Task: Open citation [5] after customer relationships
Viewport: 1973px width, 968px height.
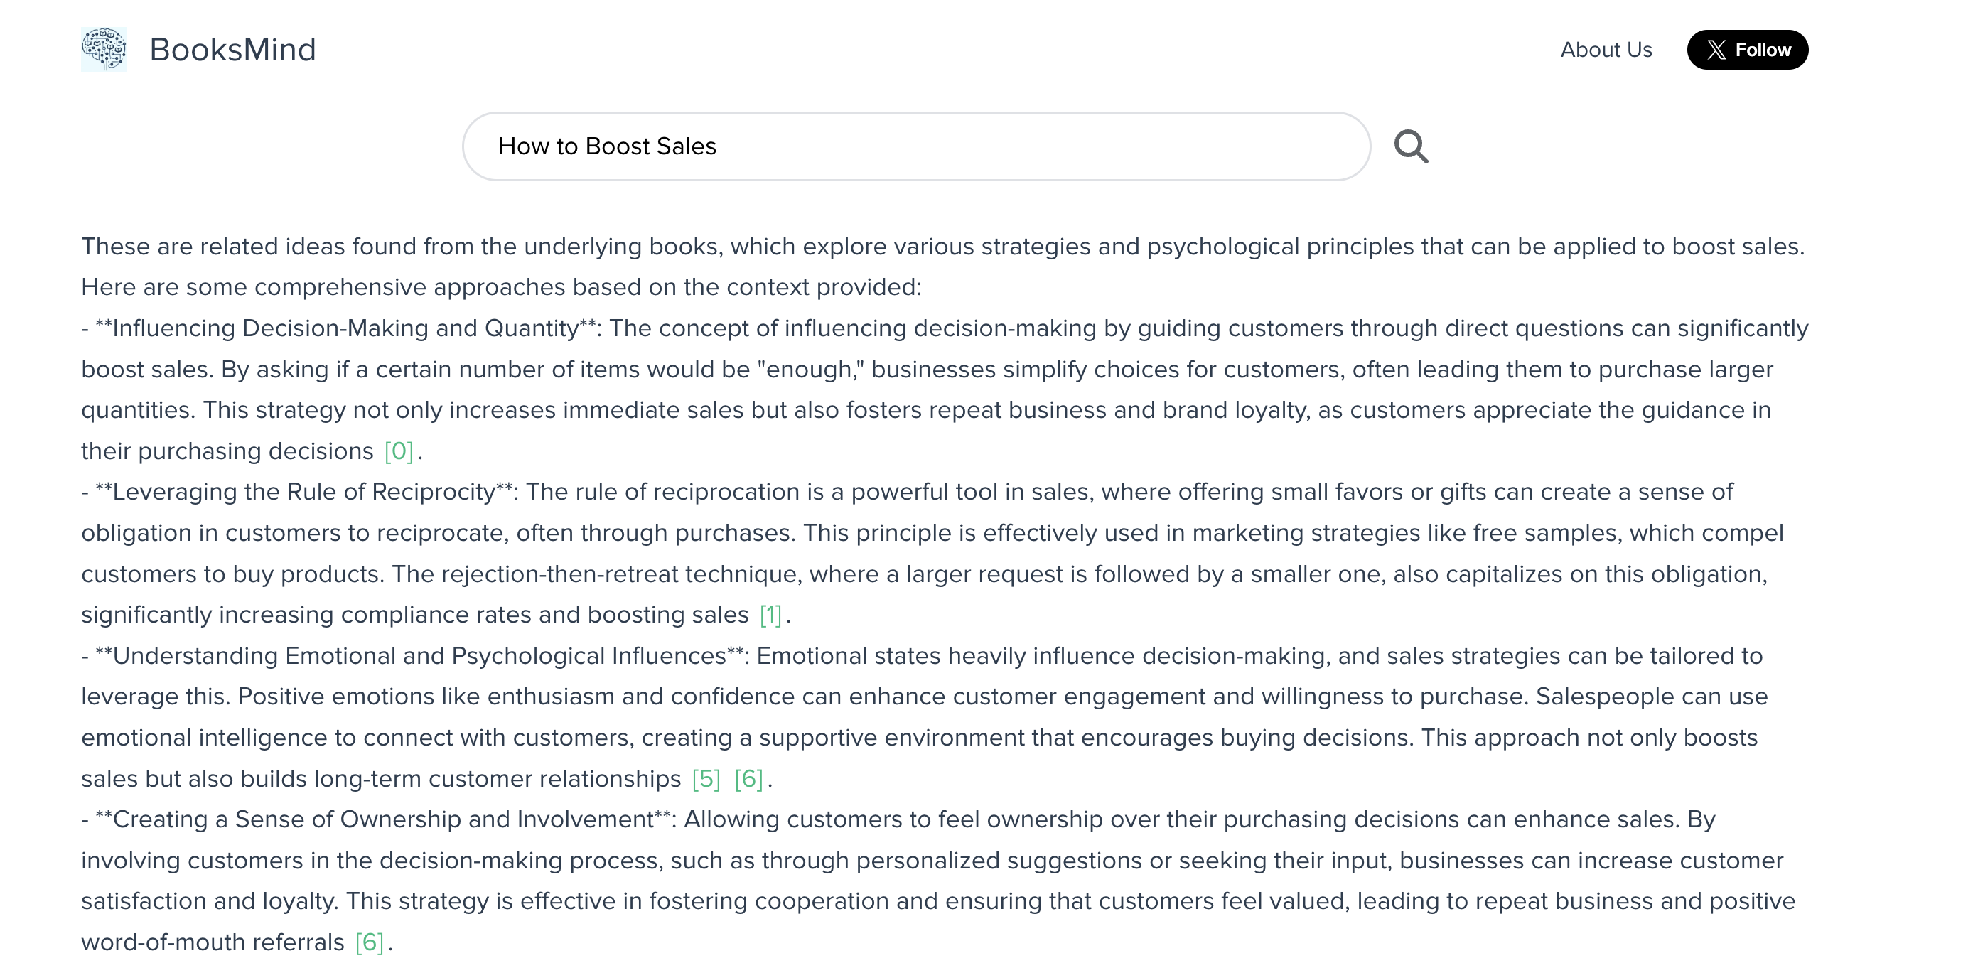Action: tap(706, 778)
